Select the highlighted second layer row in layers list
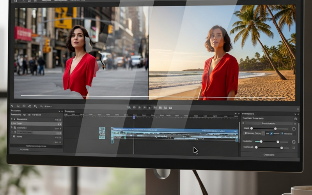The image size is (312, 195). 36,124
